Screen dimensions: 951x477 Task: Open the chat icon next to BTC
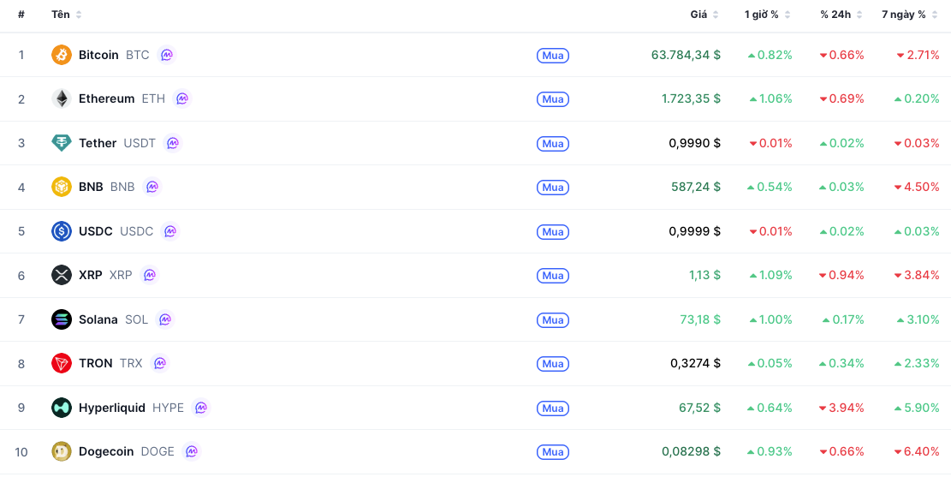pyautogui.click(x=167, y=55)
